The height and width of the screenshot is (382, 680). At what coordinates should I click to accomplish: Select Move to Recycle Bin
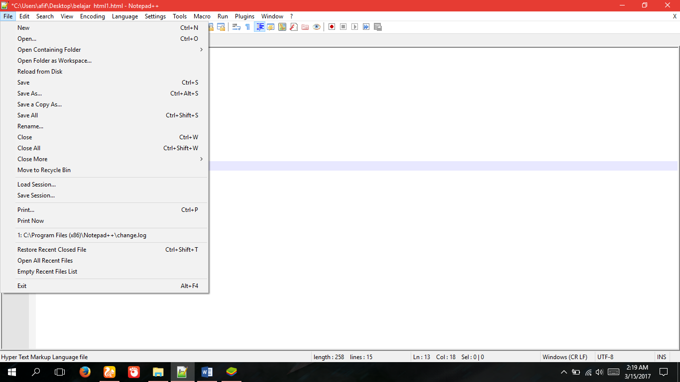pos(105,170)
